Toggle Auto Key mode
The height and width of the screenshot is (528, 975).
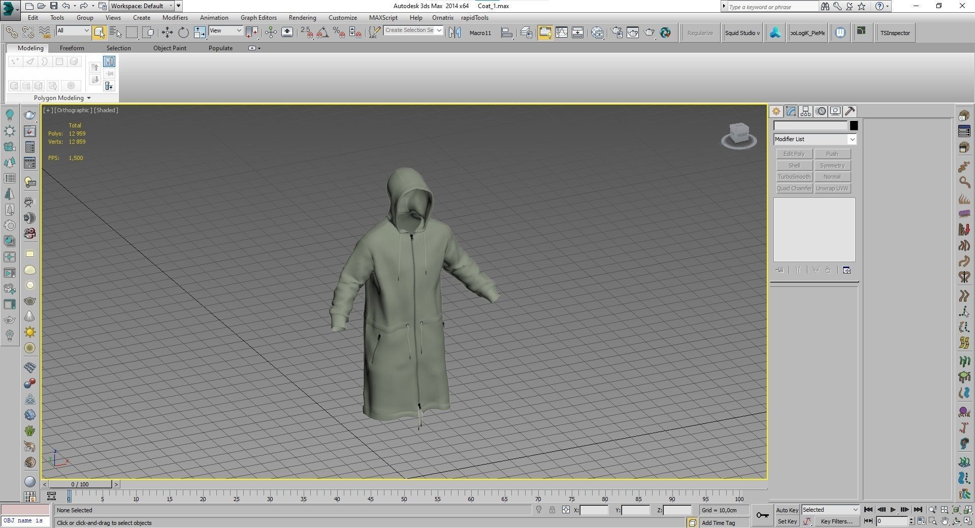point(787,510)
